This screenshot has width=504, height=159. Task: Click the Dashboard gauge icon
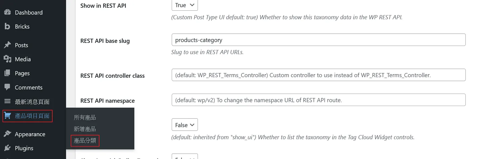click(x=7, y=12)
